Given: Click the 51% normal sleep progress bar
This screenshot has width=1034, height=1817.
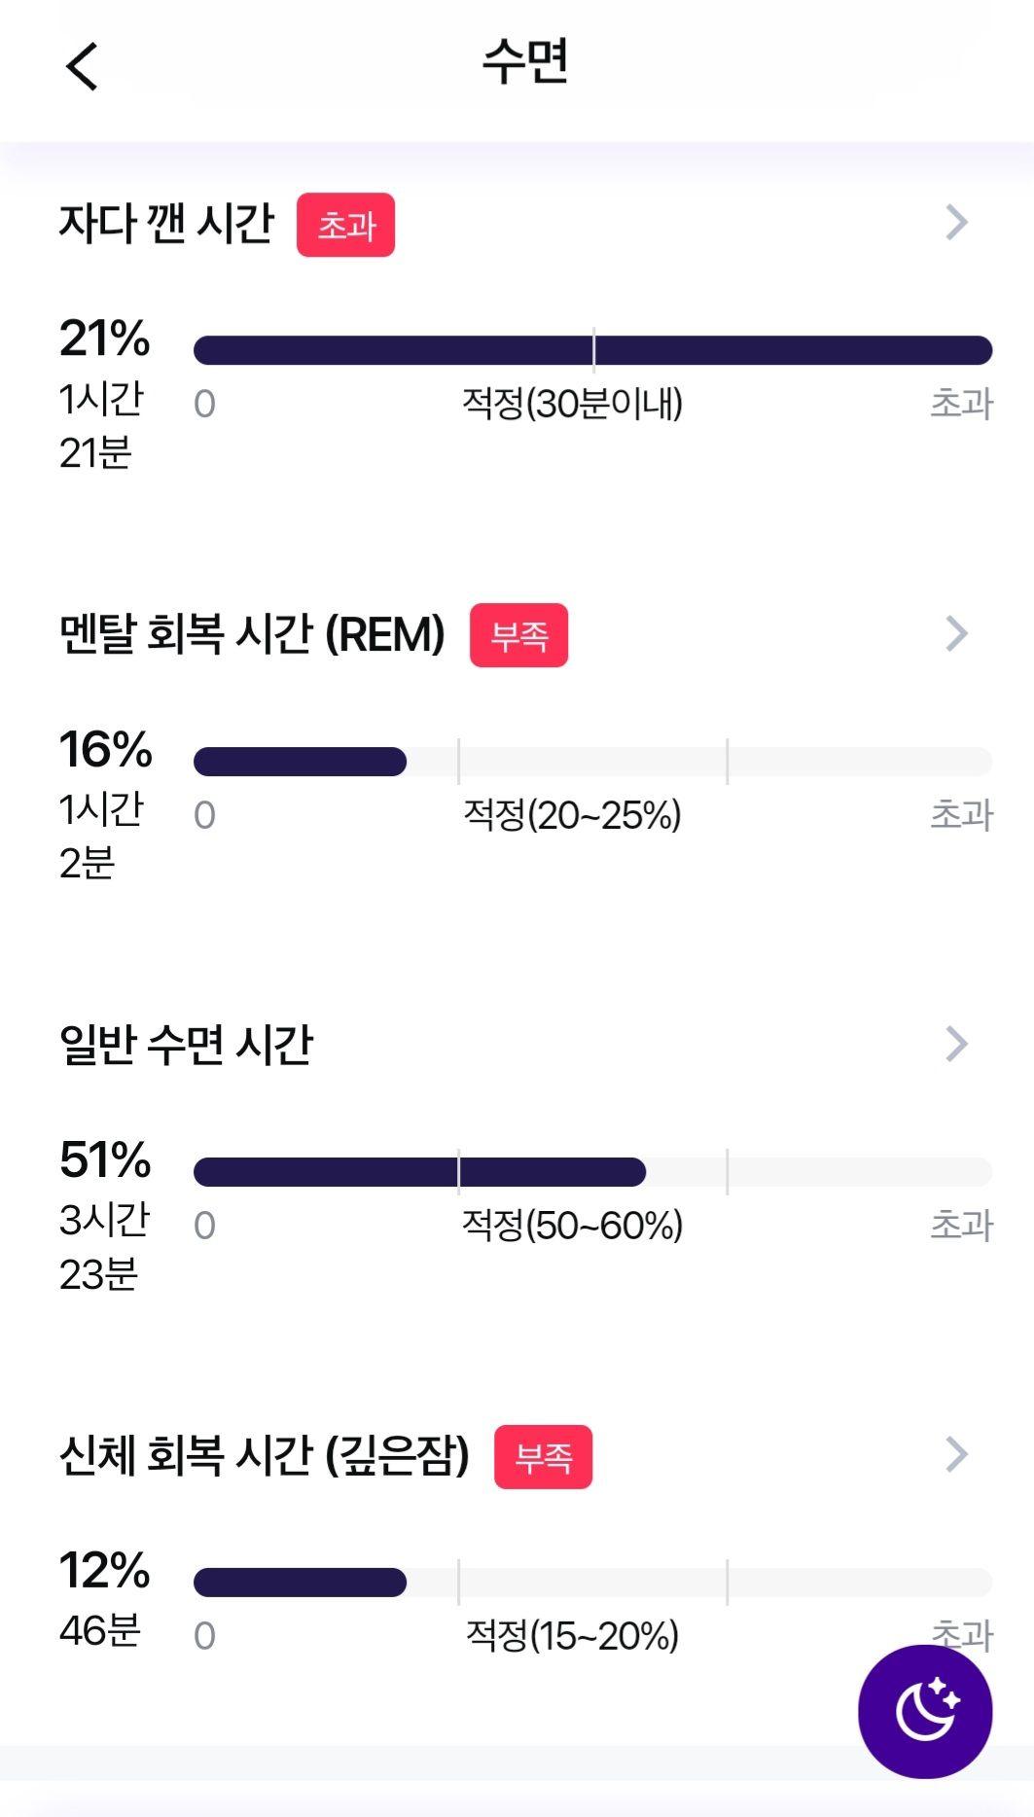Looking at the screenshot, I should pyautogui.click(x=592, y=1172).
